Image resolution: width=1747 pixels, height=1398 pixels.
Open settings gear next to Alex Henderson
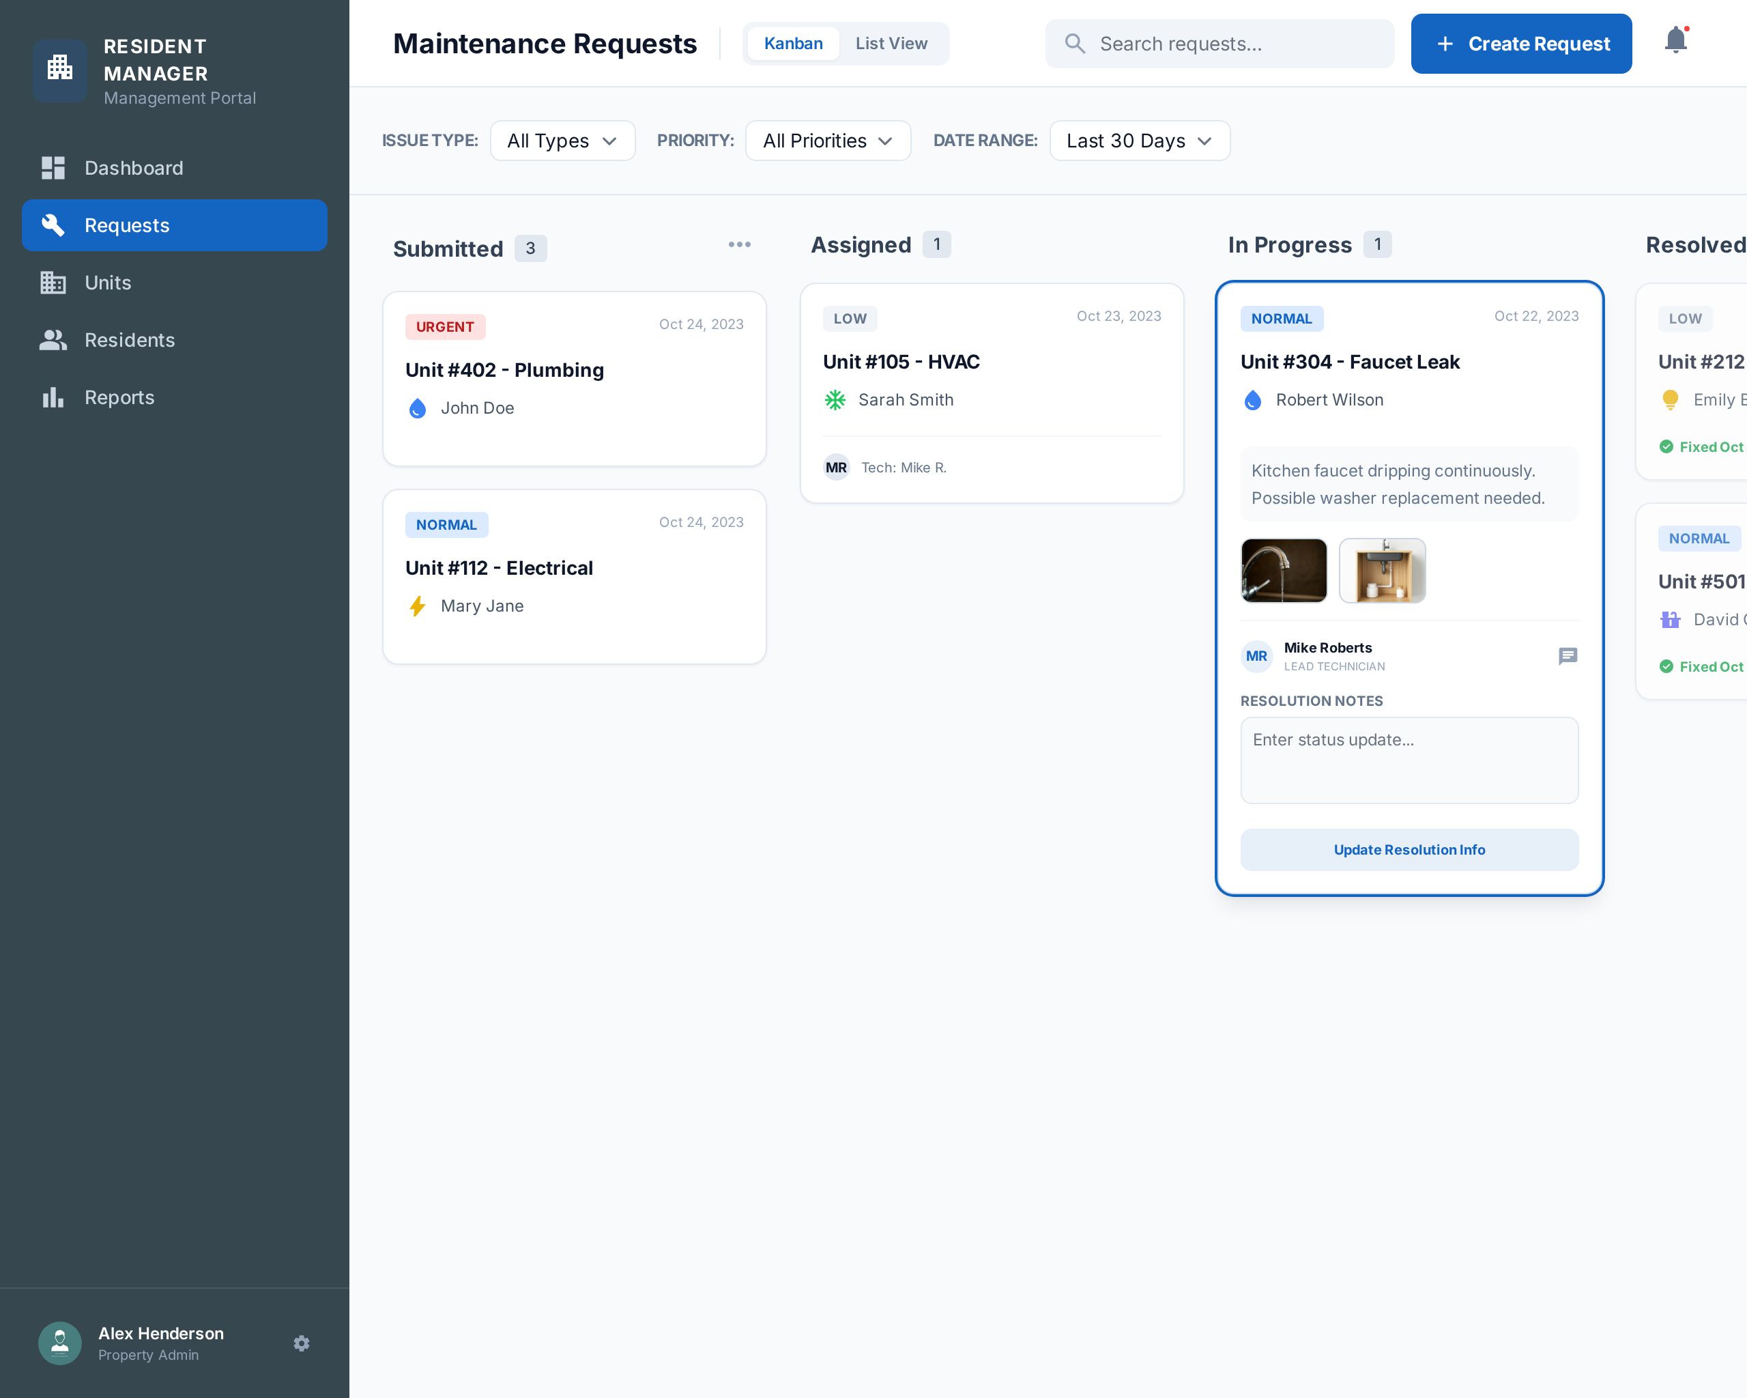click(x=302, y=1343)
